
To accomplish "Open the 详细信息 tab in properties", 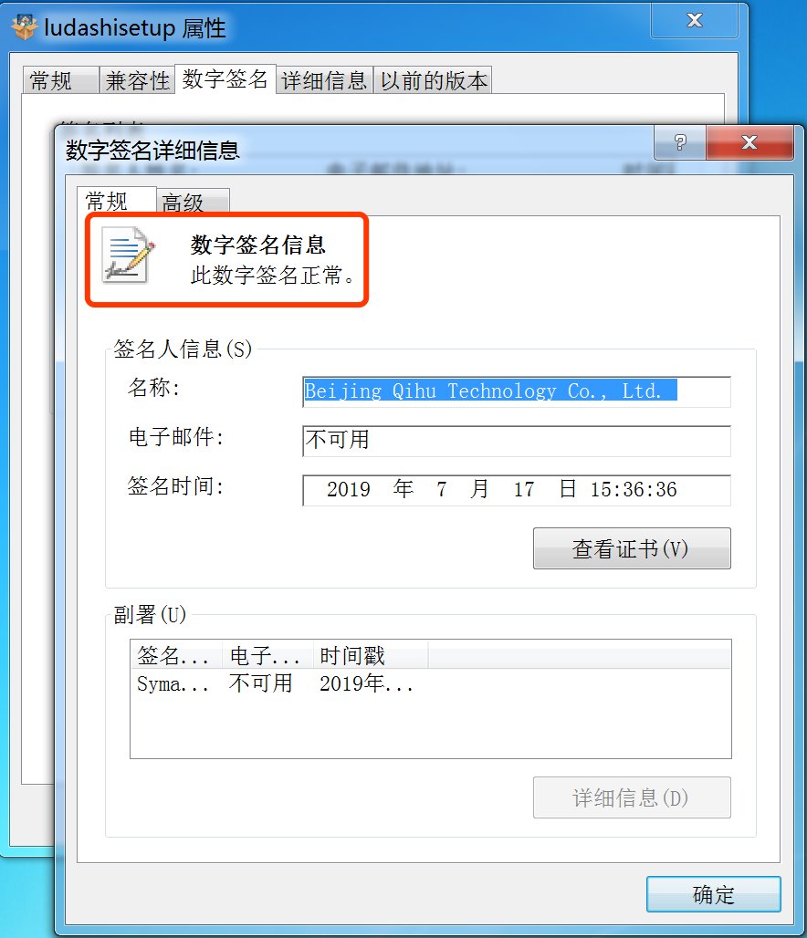I will point(324,80).
